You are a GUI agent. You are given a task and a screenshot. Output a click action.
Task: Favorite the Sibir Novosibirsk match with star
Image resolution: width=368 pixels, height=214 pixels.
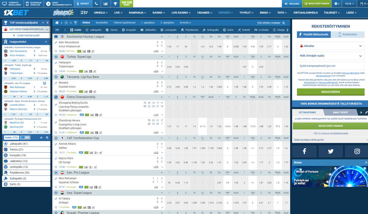coord(56,51)
